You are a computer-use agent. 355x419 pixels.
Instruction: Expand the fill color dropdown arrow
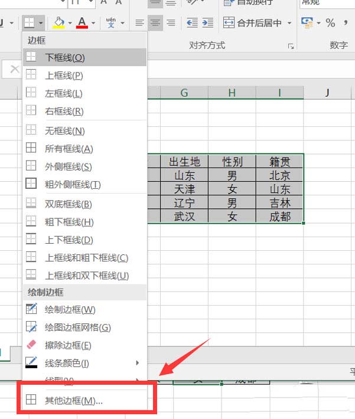[70, 23]
